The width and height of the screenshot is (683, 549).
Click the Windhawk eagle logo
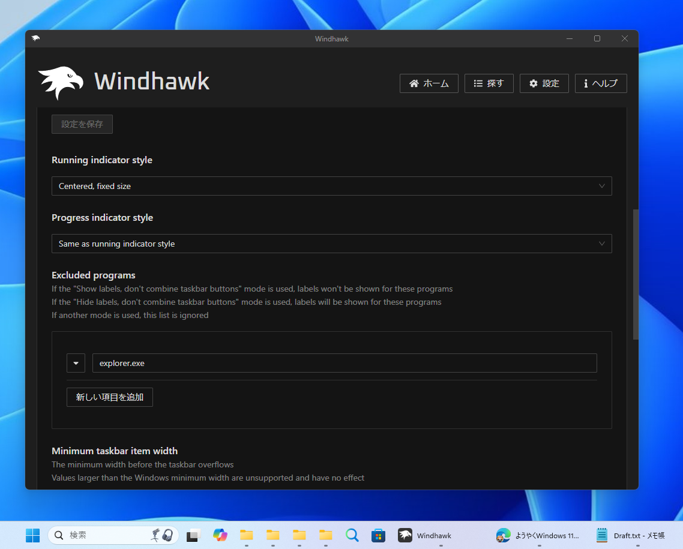click(61, 83)
